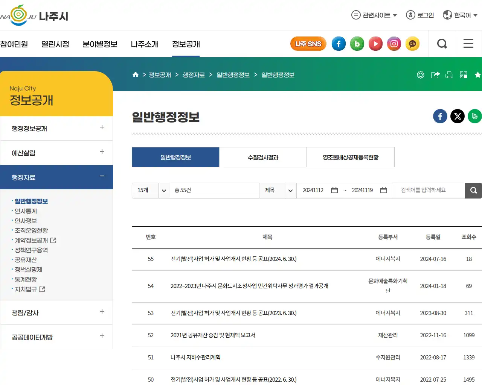
Task: Click start date field 20241112
Action: (313, 190)
